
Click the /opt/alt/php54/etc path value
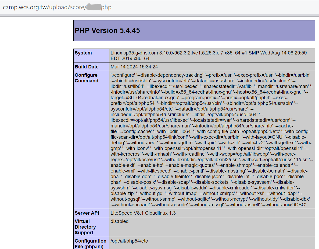(x=129, y=241)
